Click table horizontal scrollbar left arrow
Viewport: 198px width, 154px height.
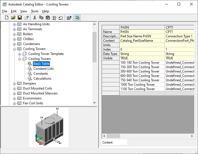tap(104, 136)
